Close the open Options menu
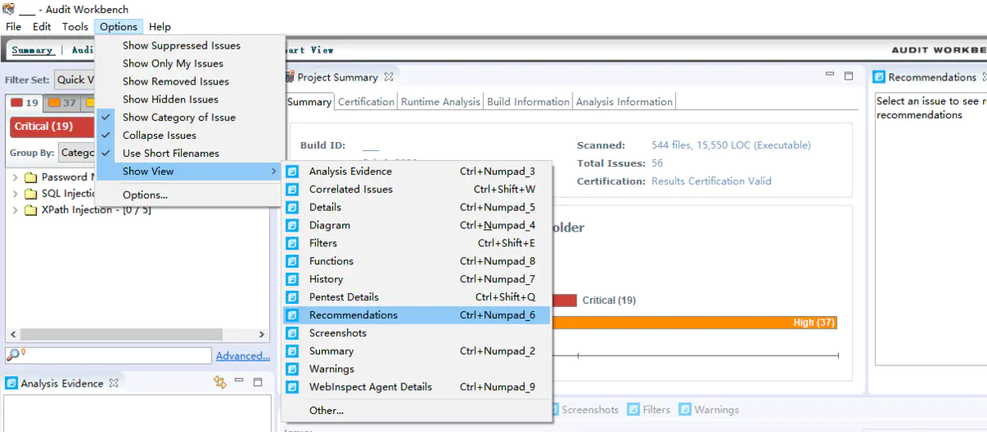This screenshot has height=432, width=987. coord(118,27)
